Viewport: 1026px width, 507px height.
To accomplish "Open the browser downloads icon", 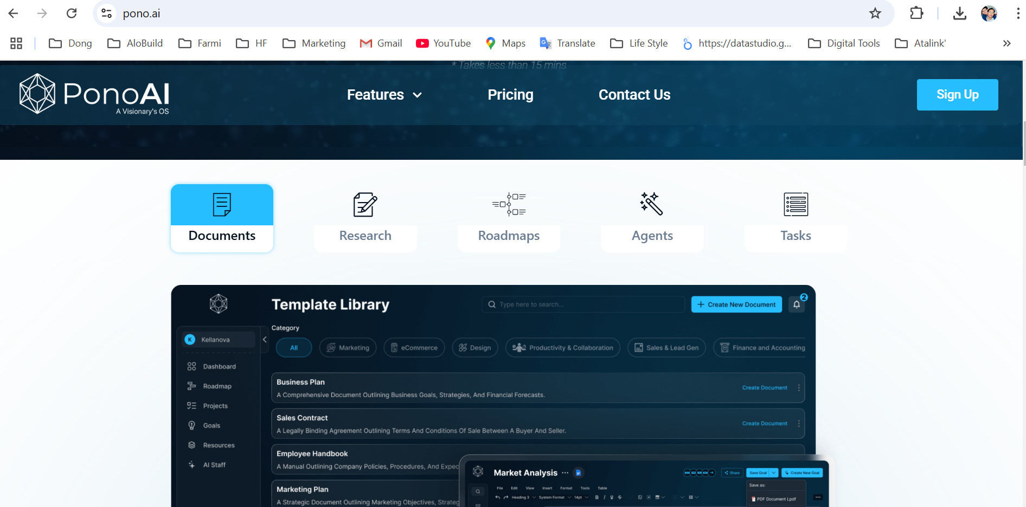I will [x=960, y=14].
